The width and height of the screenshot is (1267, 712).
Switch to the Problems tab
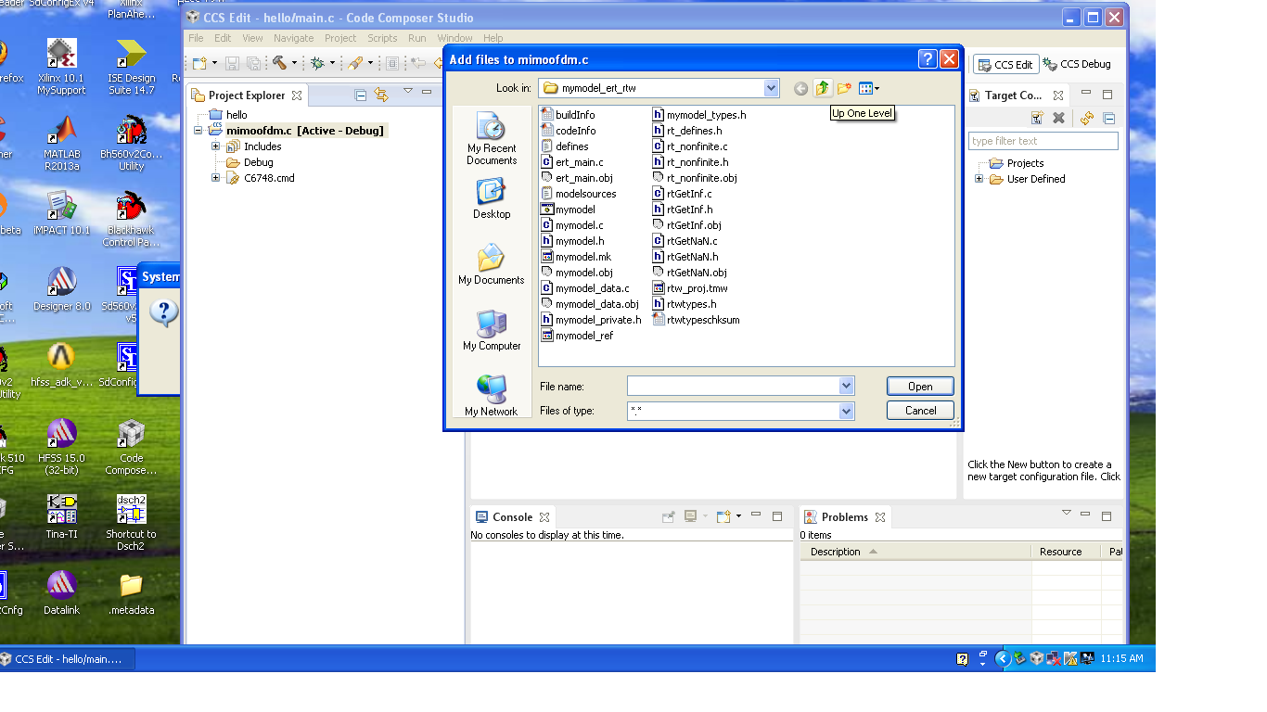(x=844, y=517)
